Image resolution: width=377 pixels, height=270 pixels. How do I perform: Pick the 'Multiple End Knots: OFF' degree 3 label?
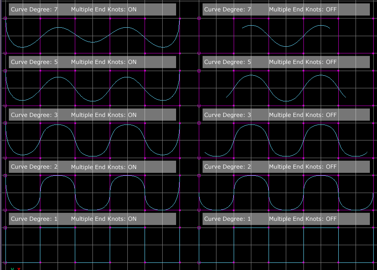pos(303,115)
